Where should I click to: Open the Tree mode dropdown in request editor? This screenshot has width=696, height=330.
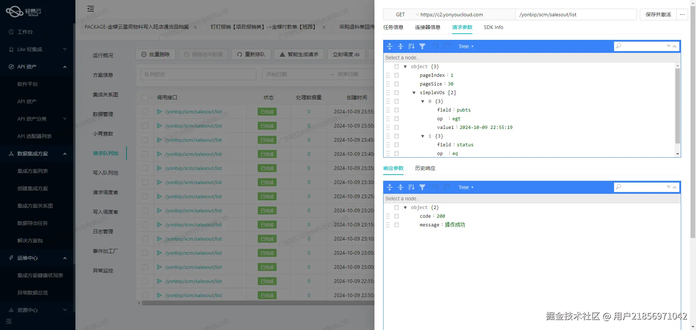tap(466, 46)
